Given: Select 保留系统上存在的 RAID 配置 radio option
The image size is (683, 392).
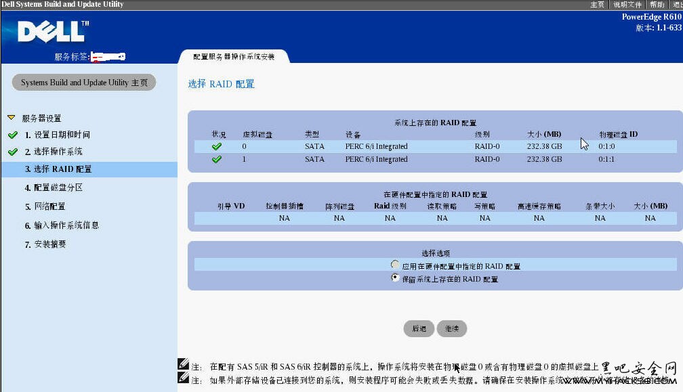Looking at the screenshot, I should pyautogui.click(x=396, y=278).
